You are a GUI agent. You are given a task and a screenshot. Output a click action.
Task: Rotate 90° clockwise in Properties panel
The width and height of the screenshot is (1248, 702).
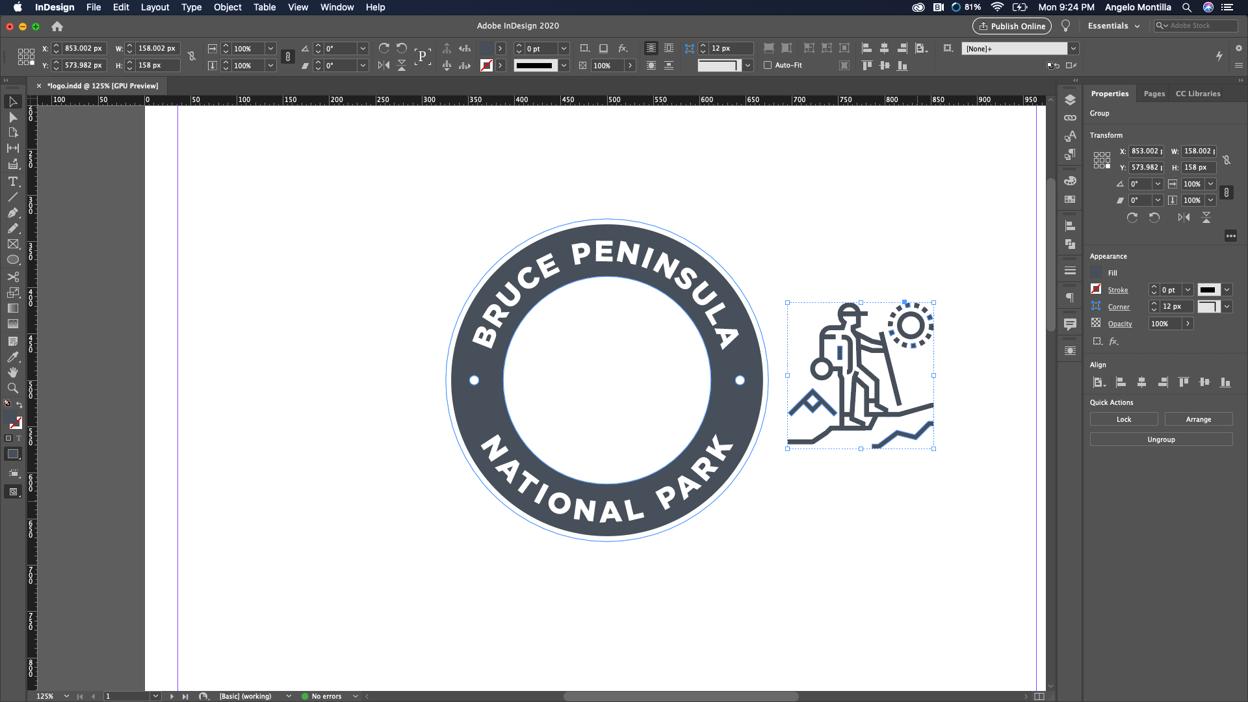[x=1132, y=218]
